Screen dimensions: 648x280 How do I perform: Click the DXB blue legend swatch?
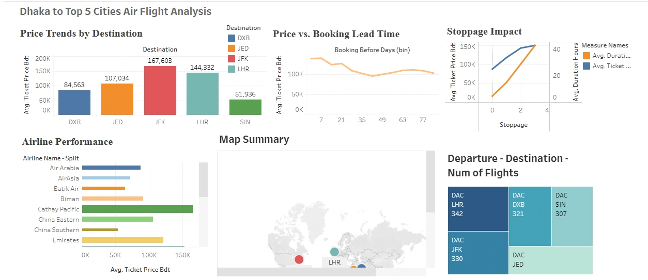(x=231, y=38)
